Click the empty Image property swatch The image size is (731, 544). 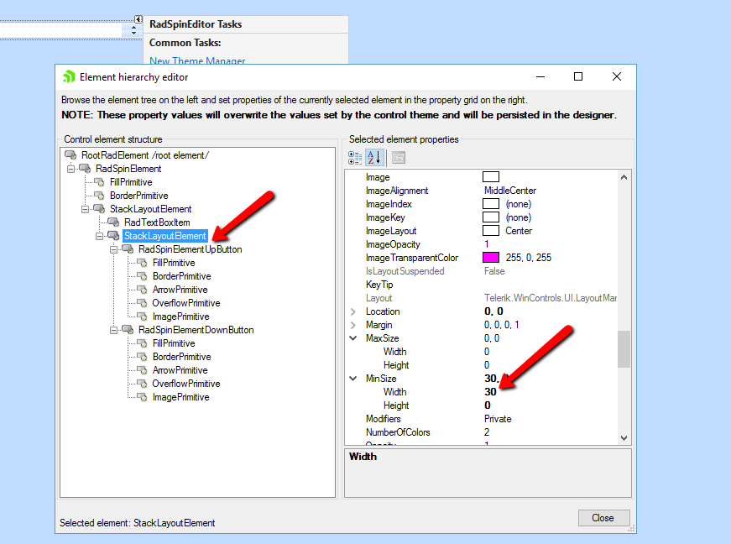pos(491,176)
